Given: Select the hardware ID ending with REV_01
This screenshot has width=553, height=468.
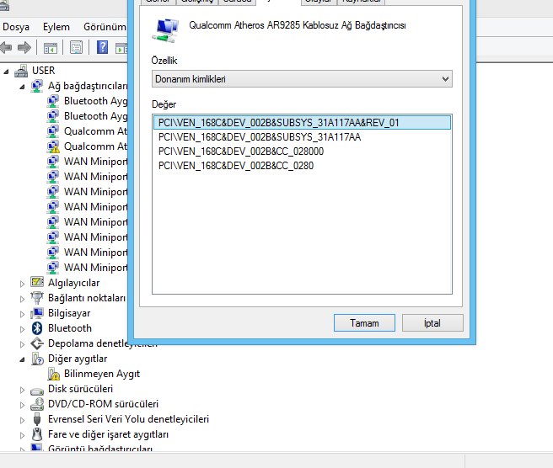Looking at the screenshot, I should point(302,123).
